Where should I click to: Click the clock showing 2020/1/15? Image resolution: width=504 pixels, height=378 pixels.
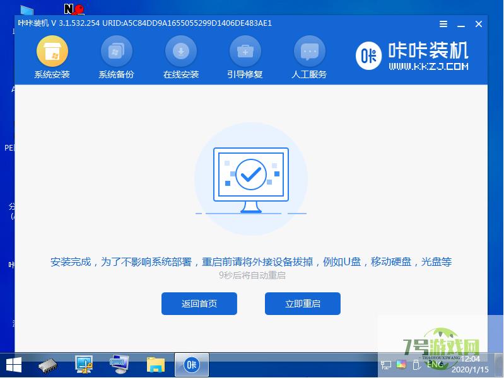tap(470, 364)
